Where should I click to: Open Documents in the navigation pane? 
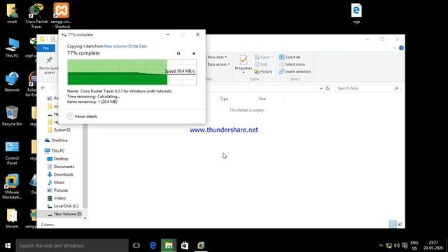pos(61,167)
